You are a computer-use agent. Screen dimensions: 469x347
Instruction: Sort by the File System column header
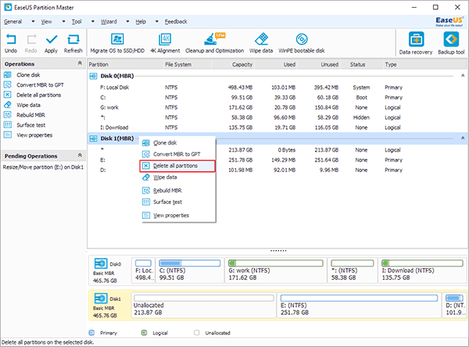(188, 64)
